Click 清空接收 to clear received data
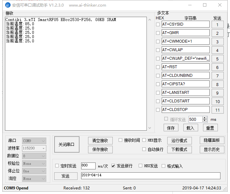The image size is (230, 194). (x=100, y=141)
